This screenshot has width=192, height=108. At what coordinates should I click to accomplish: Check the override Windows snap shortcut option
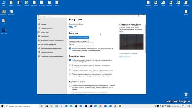click(x=70, y=86)
